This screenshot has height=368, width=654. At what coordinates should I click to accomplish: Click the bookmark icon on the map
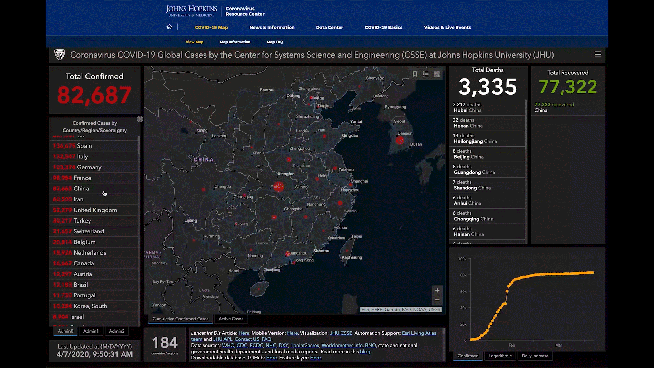click(x=415, y=74)
